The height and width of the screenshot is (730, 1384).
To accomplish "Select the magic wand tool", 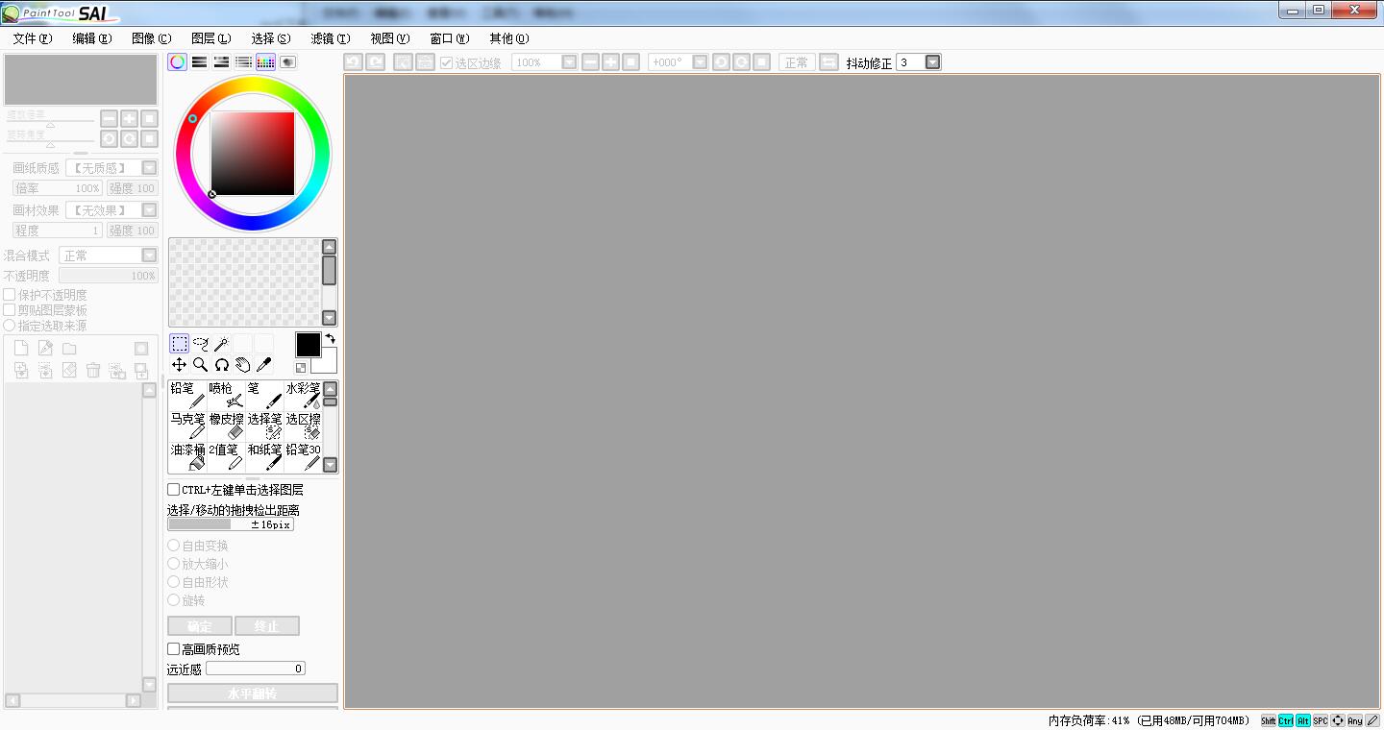I will pyautogui.click(x=222, y=344).
